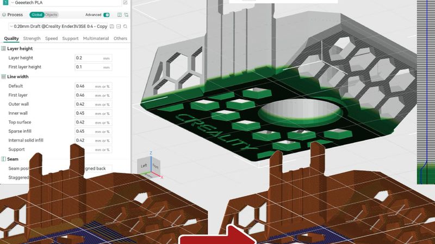This screenshot has height=244, width=435.
Task: Open the Seam position dropdown
Action: (98, 169)
